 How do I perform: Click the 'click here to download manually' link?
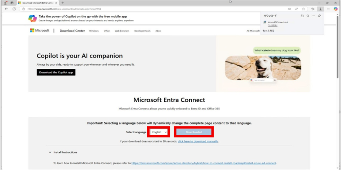point(198,141)
